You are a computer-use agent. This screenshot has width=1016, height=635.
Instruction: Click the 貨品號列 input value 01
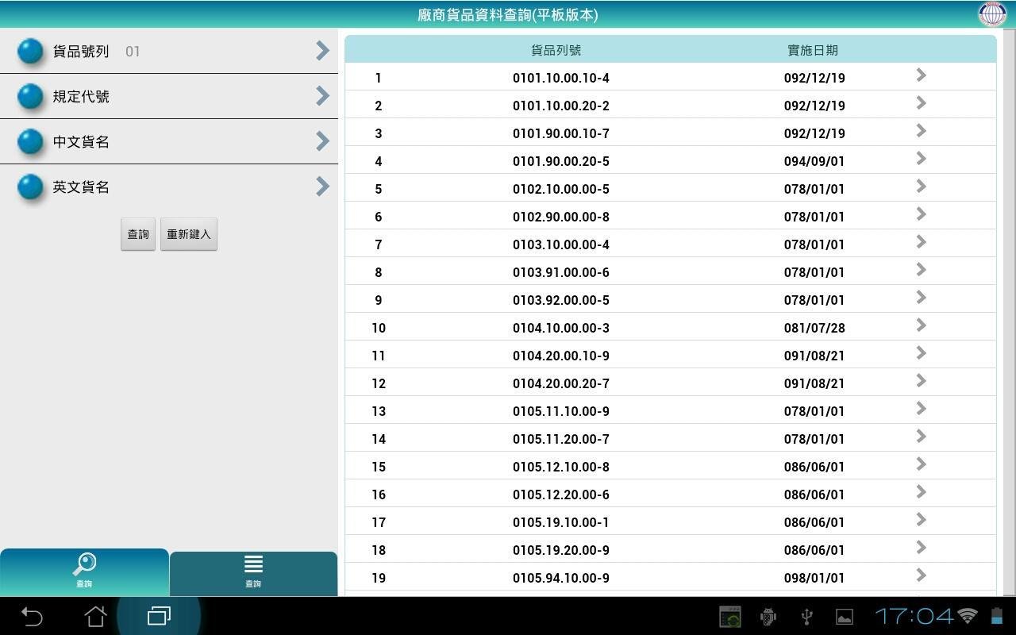(x=133, y=52)
